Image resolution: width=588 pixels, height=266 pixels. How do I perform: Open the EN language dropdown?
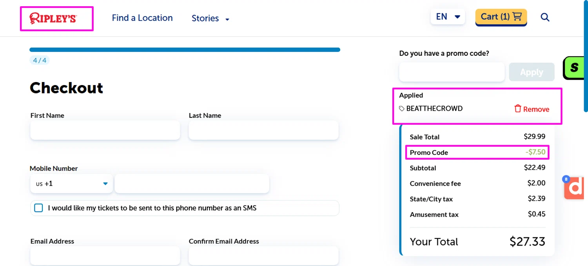point(448,16)
